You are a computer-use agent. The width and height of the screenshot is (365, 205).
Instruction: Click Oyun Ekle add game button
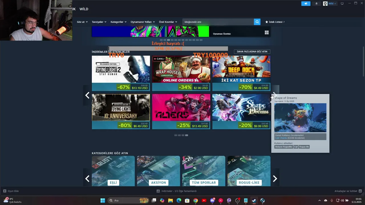(x=11, y=191)
